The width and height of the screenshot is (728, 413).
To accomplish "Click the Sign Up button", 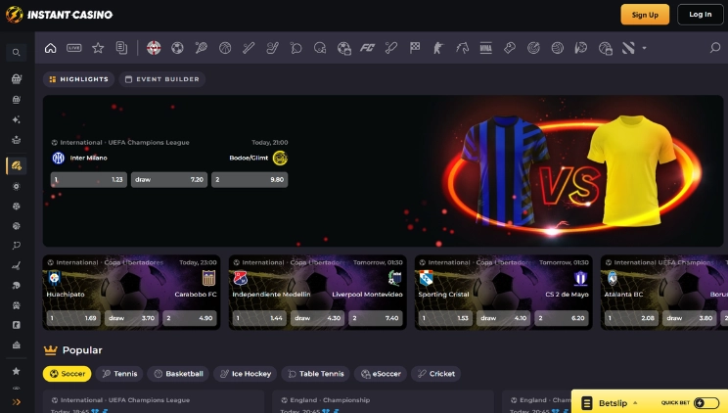I will [x=645, y=15].
